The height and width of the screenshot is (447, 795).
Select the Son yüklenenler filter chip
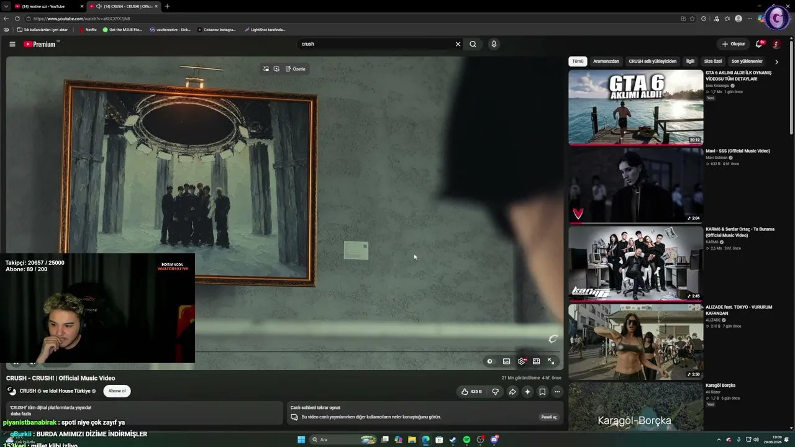[x=747, y=61]
